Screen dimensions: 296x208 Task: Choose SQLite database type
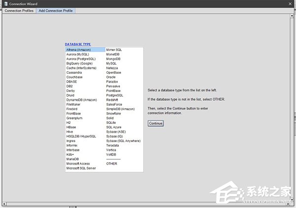(x=111, y=122)
